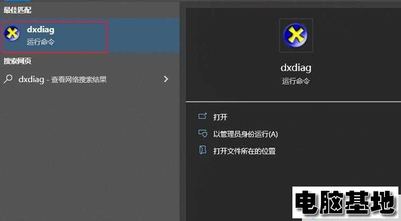Choose 打开文件所在的位置 option

coord(244,151)
